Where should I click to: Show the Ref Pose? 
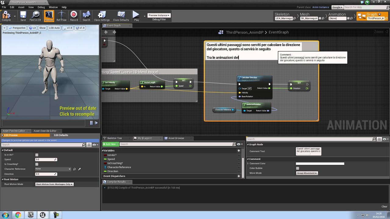(x=61, y=16)
